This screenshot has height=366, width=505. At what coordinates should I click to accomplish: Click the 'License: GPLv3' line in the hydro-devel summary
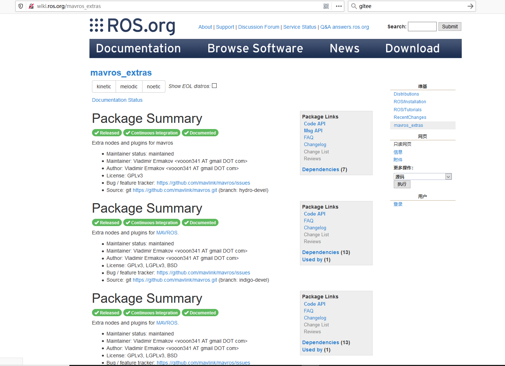coord(125,176)
